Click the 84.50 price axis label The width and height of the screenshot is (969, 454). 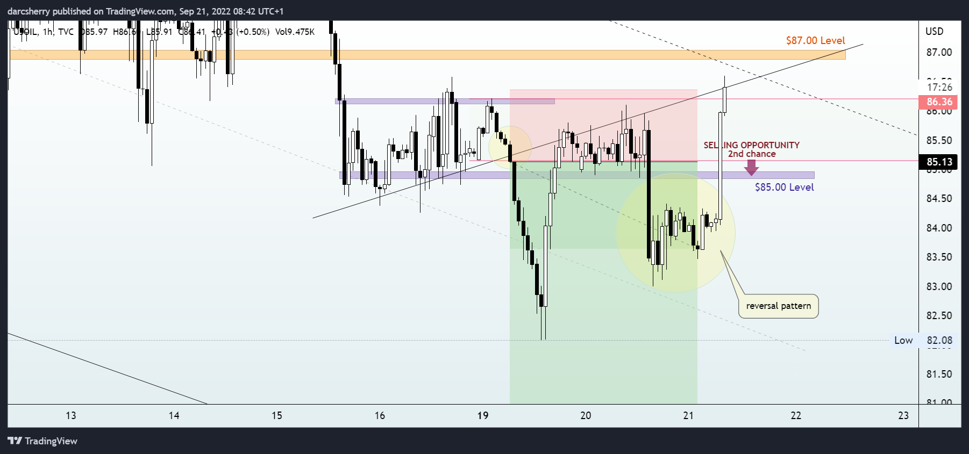939,199
